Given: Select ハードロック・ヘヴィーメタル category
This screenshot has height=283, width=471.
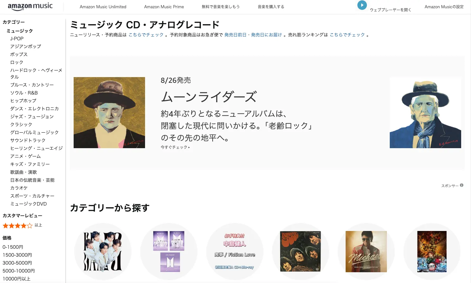Looking at the screenshot, I should pyautogui.click(x=36, y=73).
